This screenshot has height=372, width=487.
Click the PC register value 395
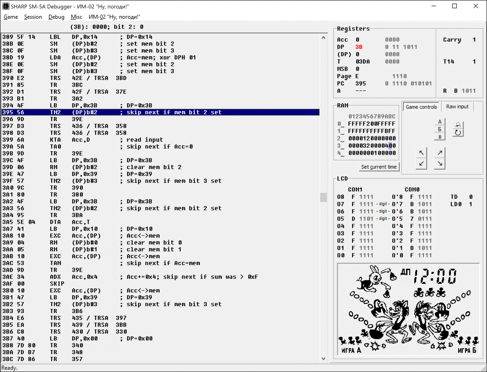click(361, 84)
